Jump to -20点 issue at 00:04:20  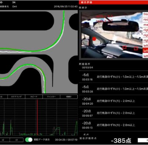point(114,101)
